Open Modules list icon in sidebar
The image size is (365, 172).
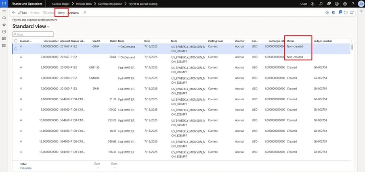click(x=4, y=46)
